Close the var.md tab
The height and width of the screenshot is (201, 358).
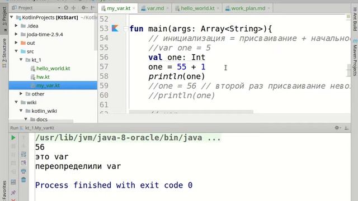168,8
